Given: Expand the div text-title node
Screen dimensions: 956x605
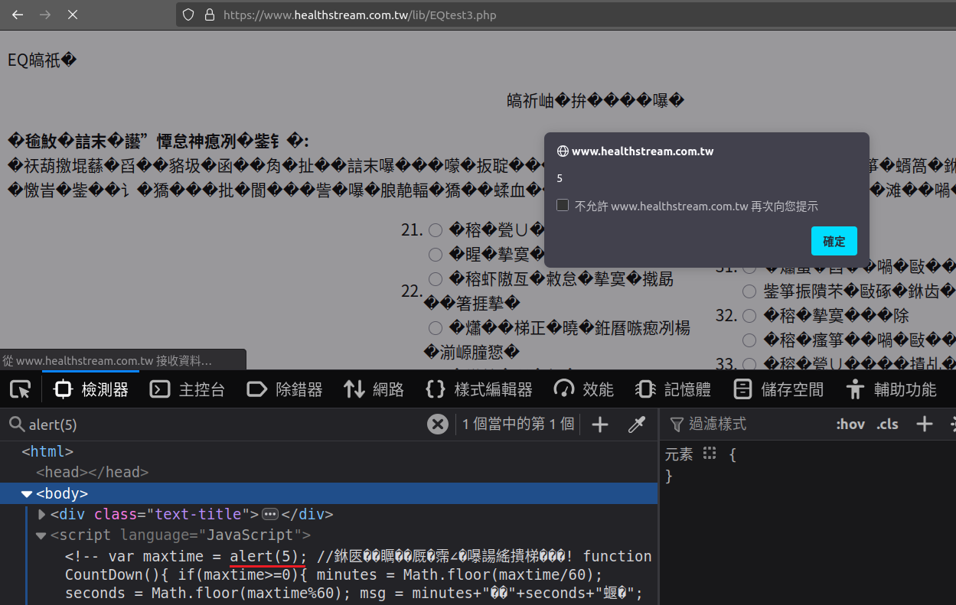Looking at the screenshot, I should 42,515.
